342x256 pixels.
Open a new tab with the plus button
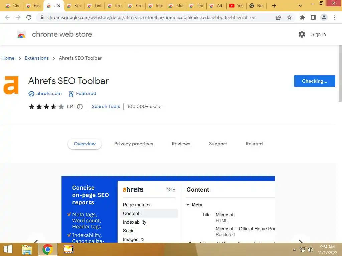[x=274, y=6]
